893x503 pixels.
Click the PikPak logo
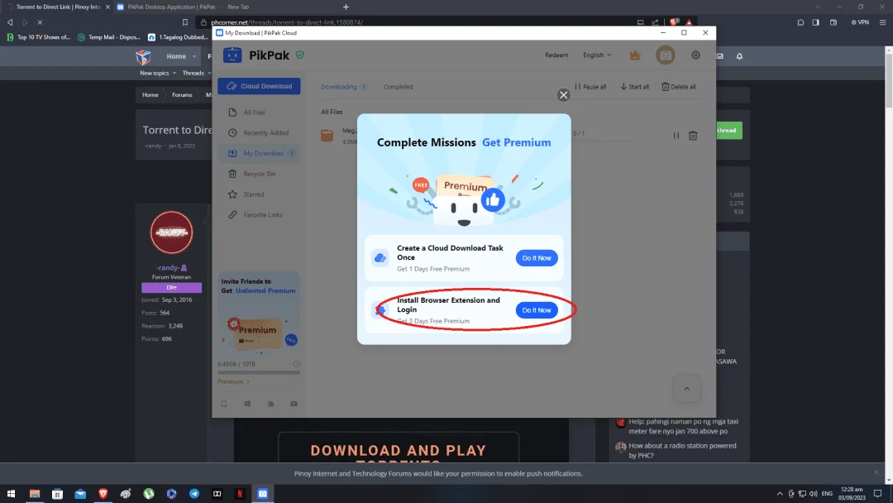(257, 55)
